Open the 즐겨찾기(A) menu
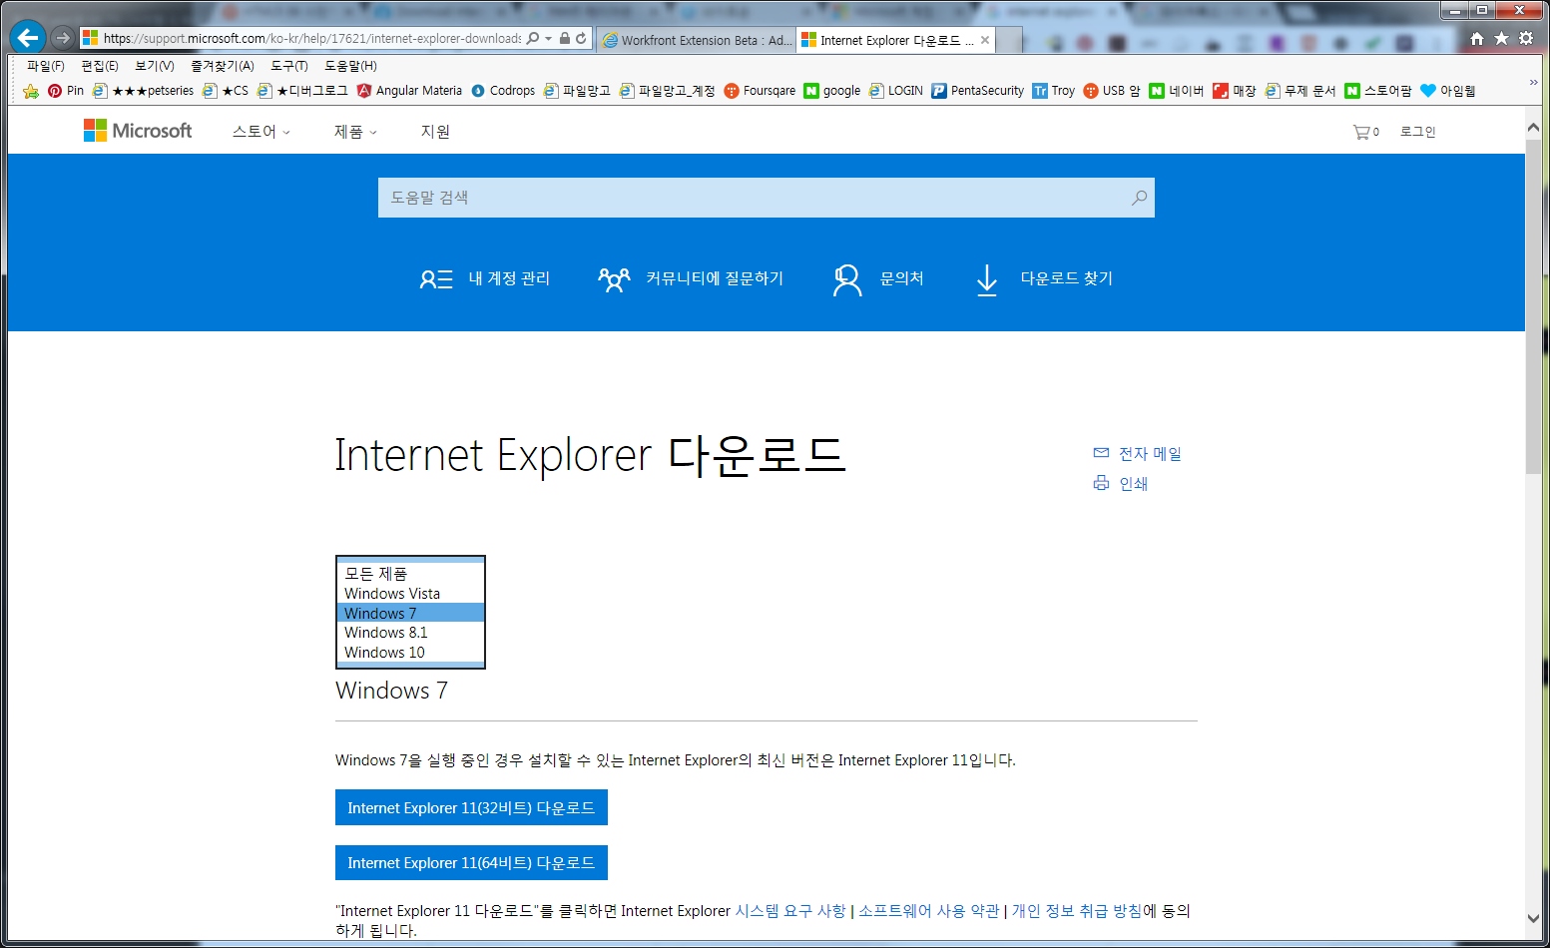Image resolution: width=1550 pixels, height=948 pixels. click(x=223, y=66)
